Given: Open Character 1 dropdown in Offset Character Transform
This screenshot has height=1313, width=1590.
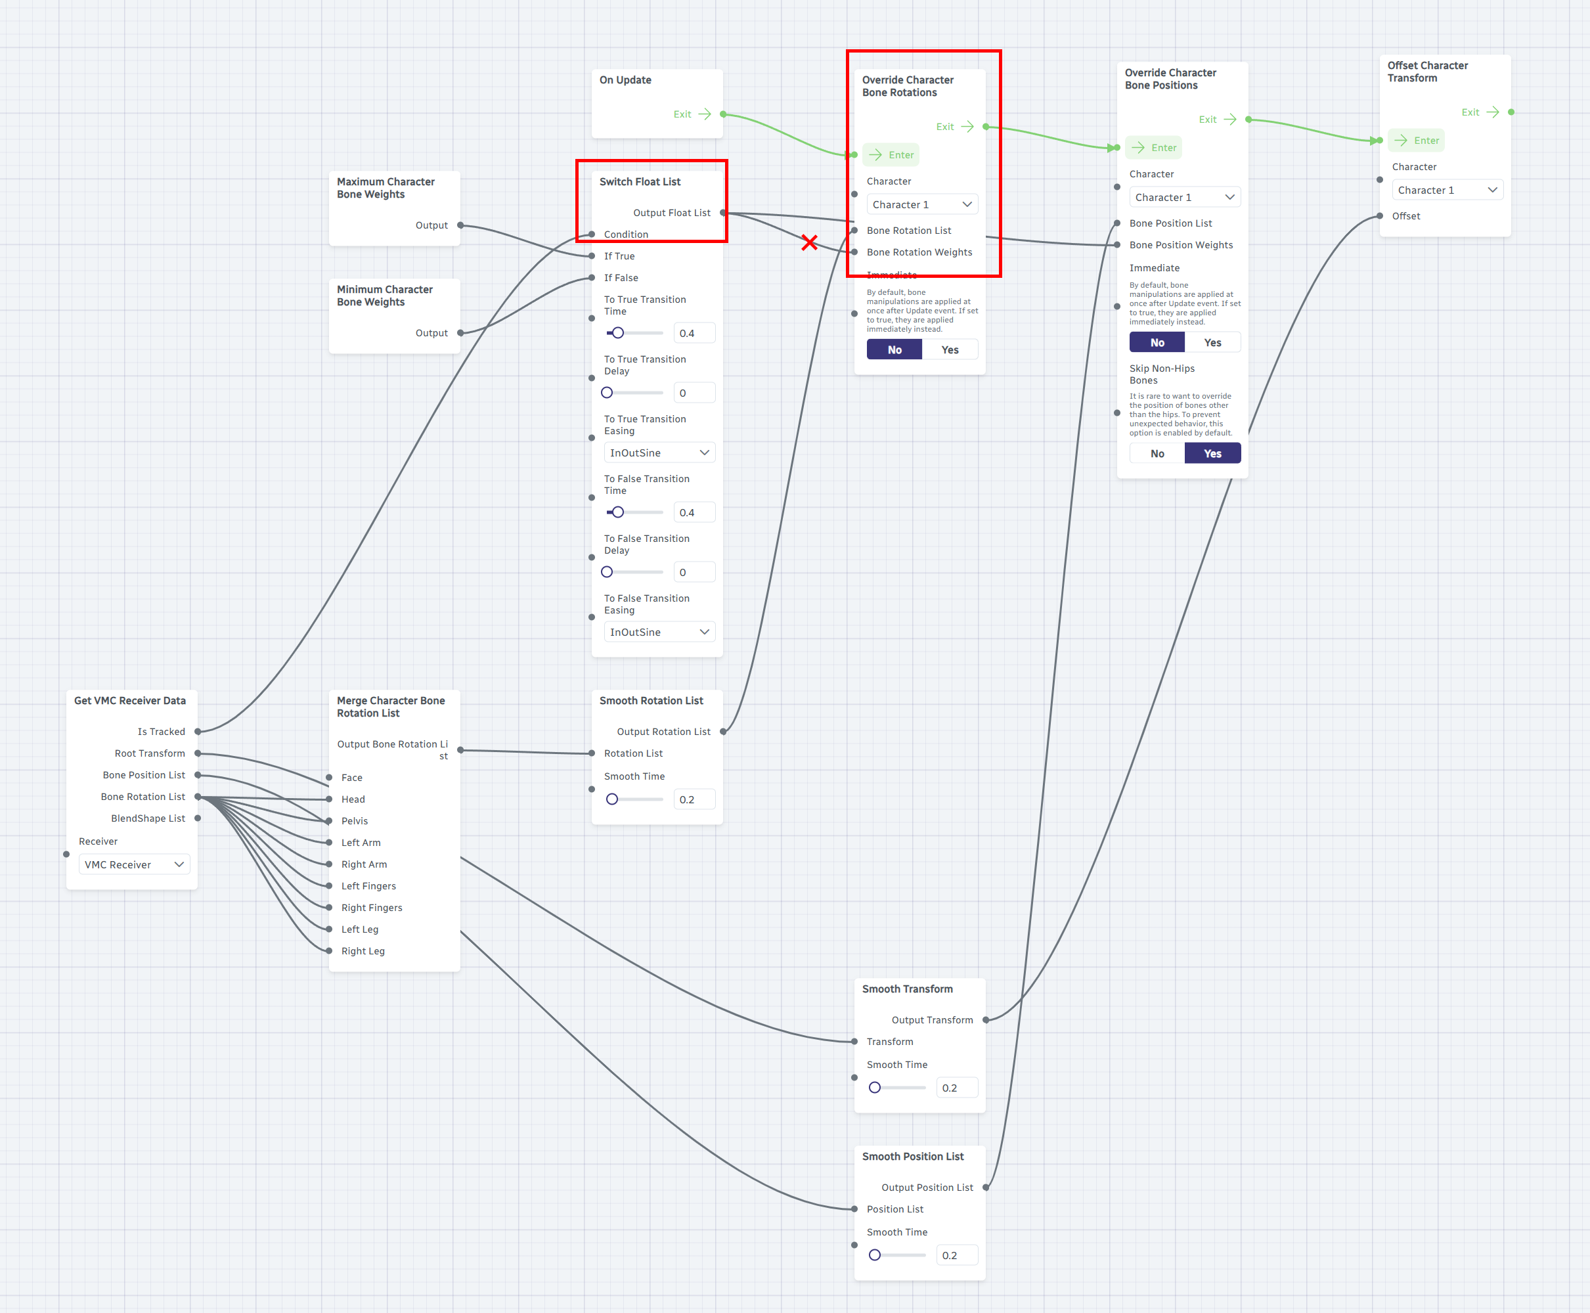Looking at the screenshot, I should (1446, 190).
